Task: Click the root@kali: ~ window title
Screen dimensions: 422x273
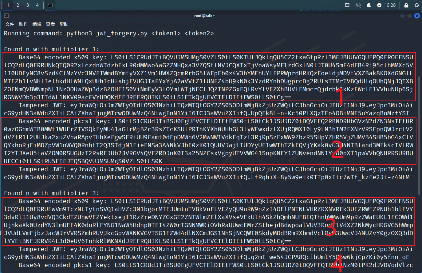Action: [205, 16]
